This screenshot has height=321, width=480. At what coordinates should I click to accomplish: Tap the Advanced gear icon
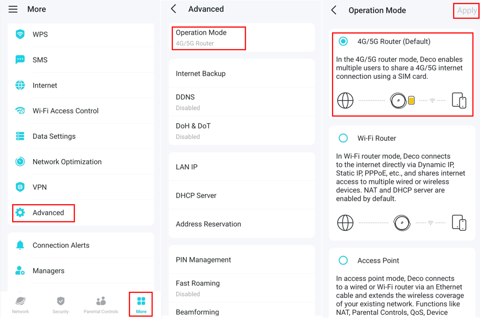[x=20, y=213]
